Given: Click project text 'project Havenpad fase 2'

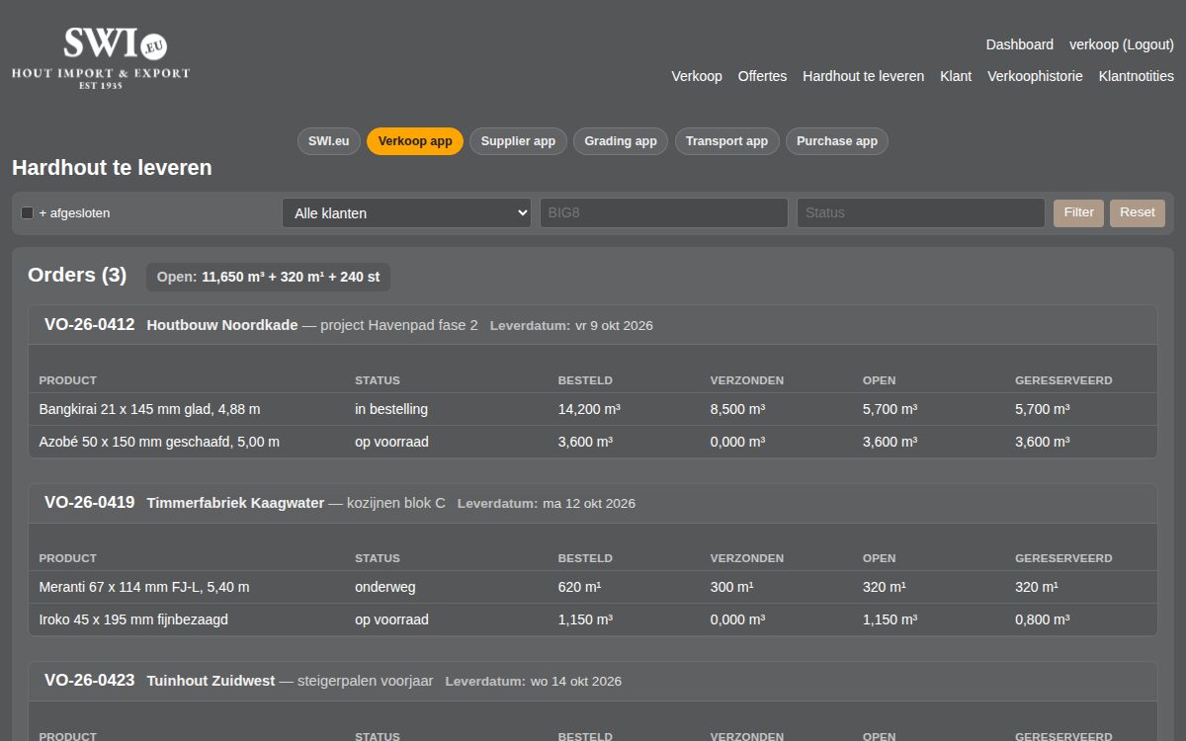Looking at the screenshot, I should pos(399,325).
